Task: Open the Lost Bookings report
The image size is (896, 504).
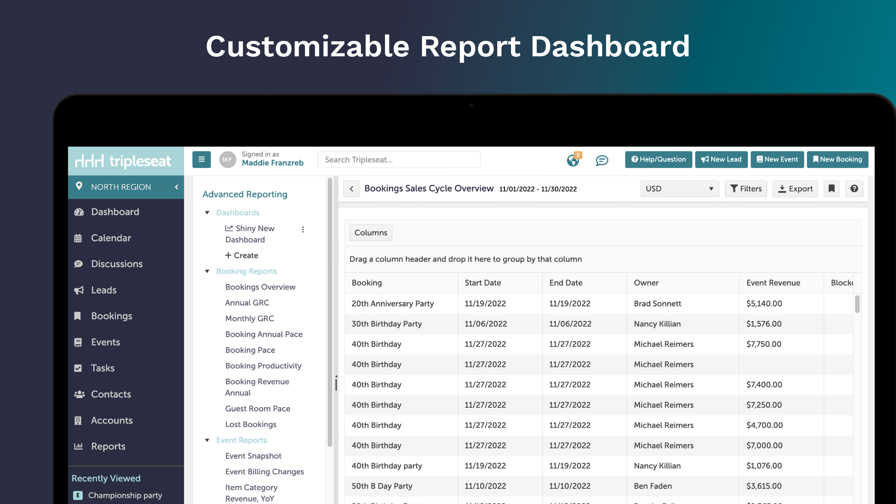Action: 250,424
